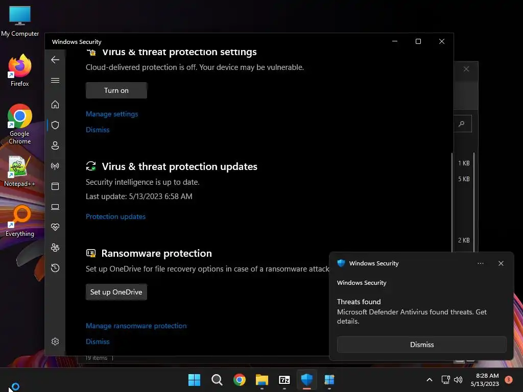Click the volume speaker icon in tray
523x392 pixels.
coord(458,380)
